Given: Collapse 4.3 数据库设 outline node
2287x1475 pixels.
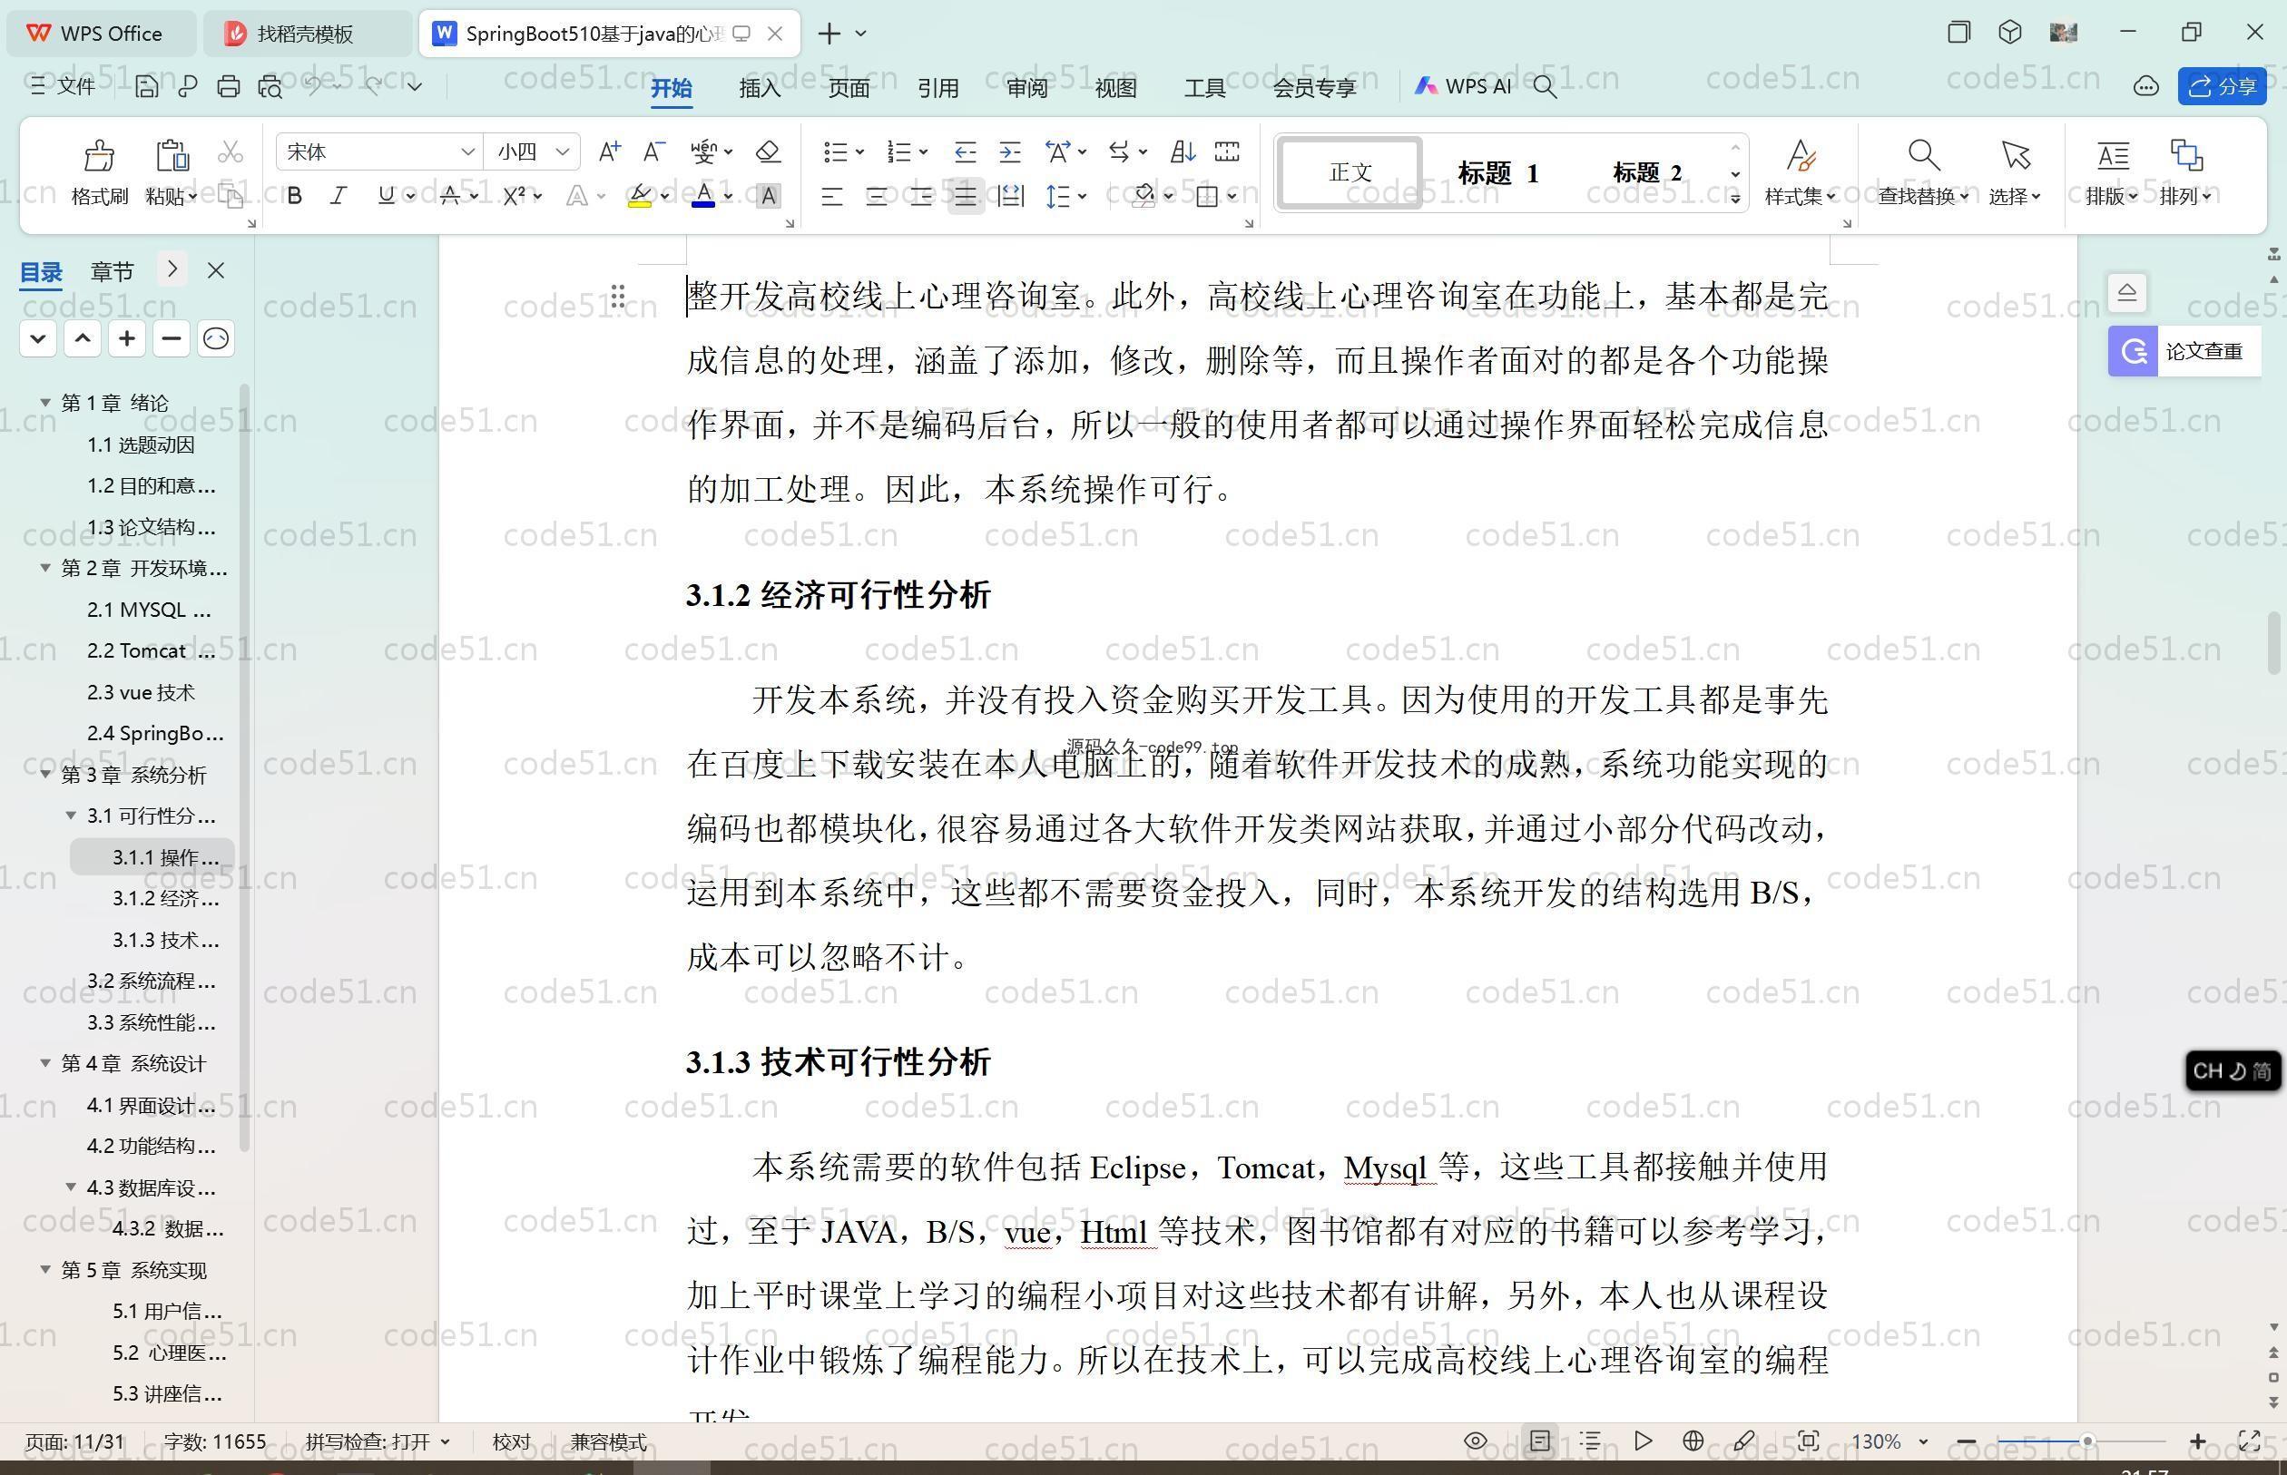Looking at the screenshot, I should click(71, 1187).
